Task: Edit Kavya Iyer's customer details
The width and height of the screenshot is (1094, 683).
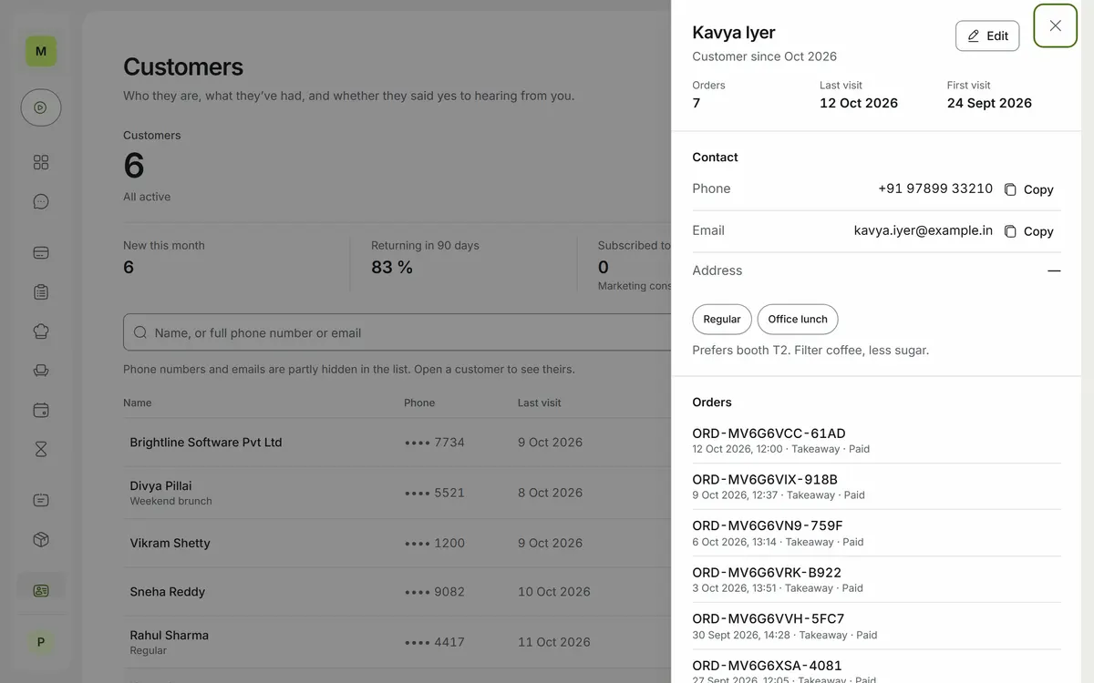Action: click(987, 36)
